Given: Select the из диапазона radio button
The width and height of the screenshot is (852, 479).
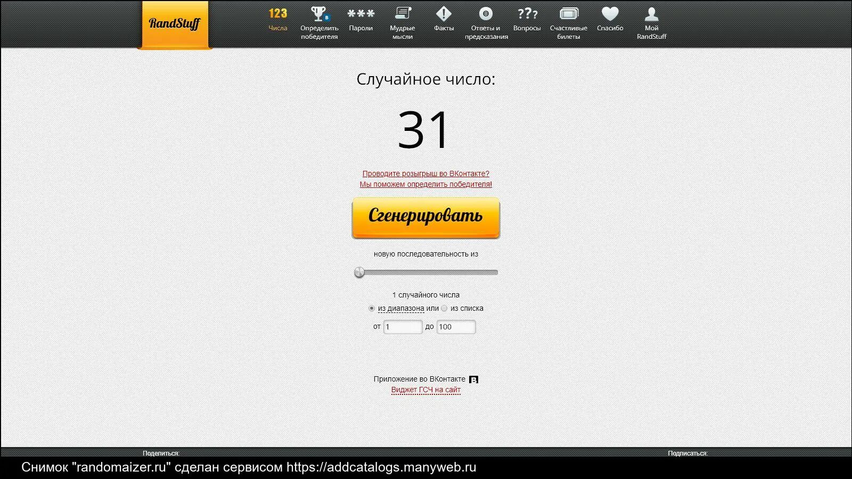Looking at the screenshot, I should click(x=372, y=308).
